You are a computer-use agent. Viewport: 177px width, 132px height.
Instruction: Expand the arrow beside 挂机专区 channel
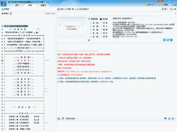(x=2, y=88)
